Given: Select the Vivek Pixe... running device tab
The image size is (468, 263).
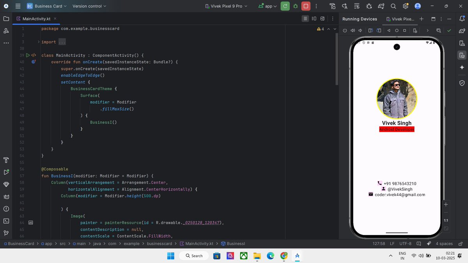Looking at the screenshot, I should (x=400, y=19).
